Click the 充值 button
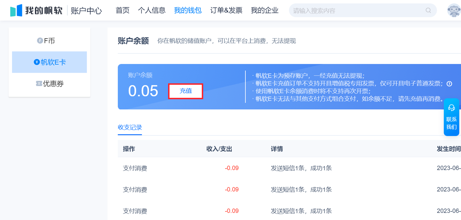The image size is (461, 220). point(185,91)
